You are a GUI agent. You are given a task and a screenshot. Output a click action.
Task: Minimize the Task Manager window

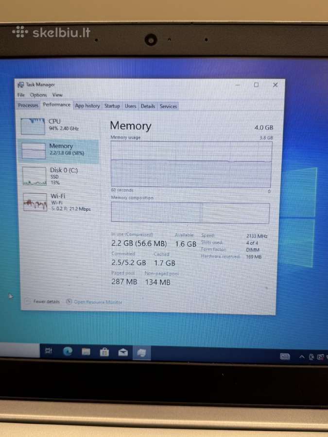(x=237, y=84)
